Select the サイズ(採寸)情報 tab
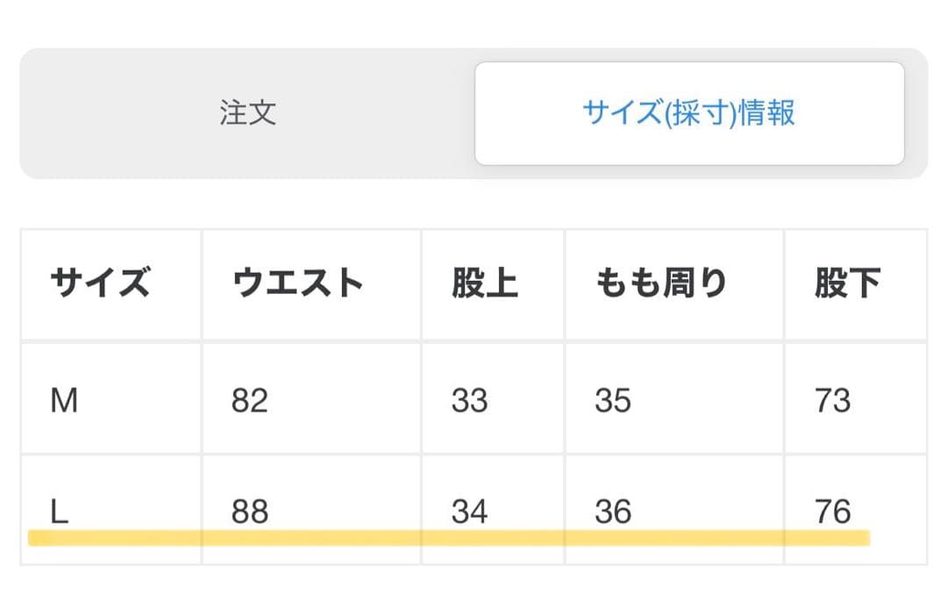This screenshot has height=602, width=947. coord(689,113)
